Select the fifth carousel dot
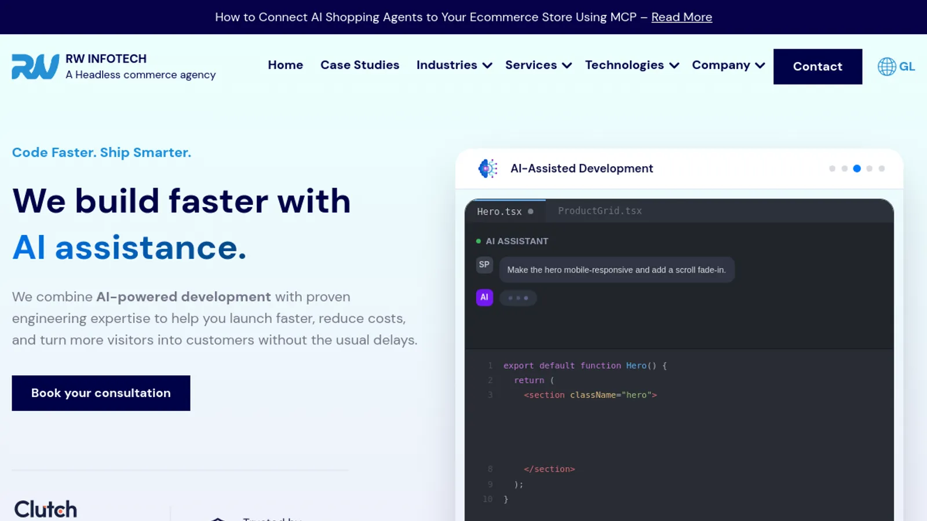 coord(882,168)
